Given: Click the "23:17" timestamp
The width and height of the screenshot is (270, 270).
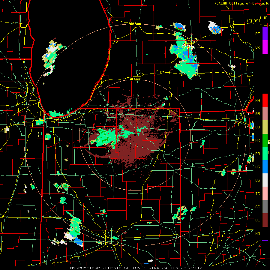Looking at the screenshot, I should click(x=195, y=268).
